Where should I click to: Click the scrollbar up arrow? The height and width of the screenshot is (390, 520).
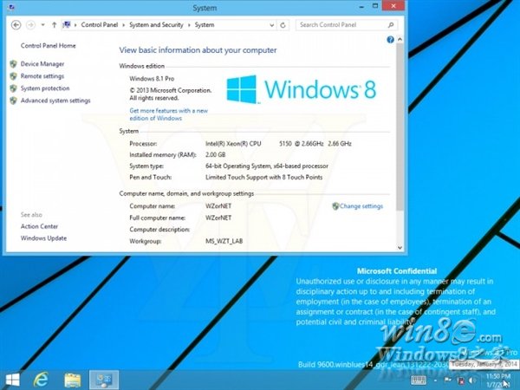400,40
